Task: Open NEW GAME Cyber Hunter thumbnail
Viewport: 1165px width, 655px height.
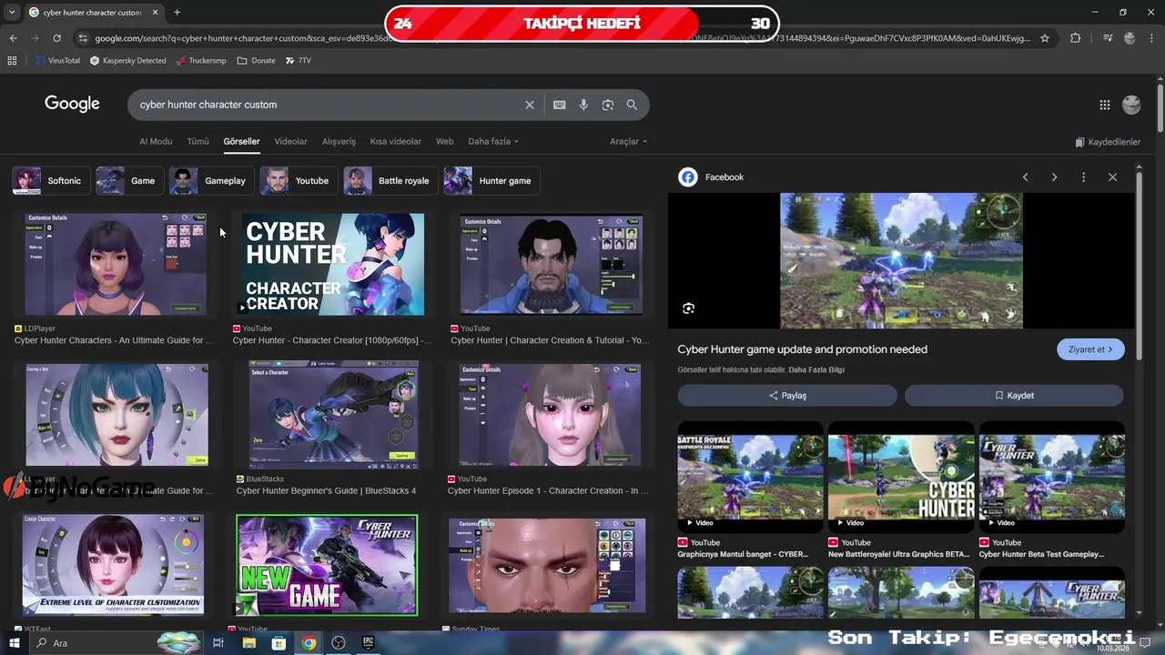Action: coord(327,565)
